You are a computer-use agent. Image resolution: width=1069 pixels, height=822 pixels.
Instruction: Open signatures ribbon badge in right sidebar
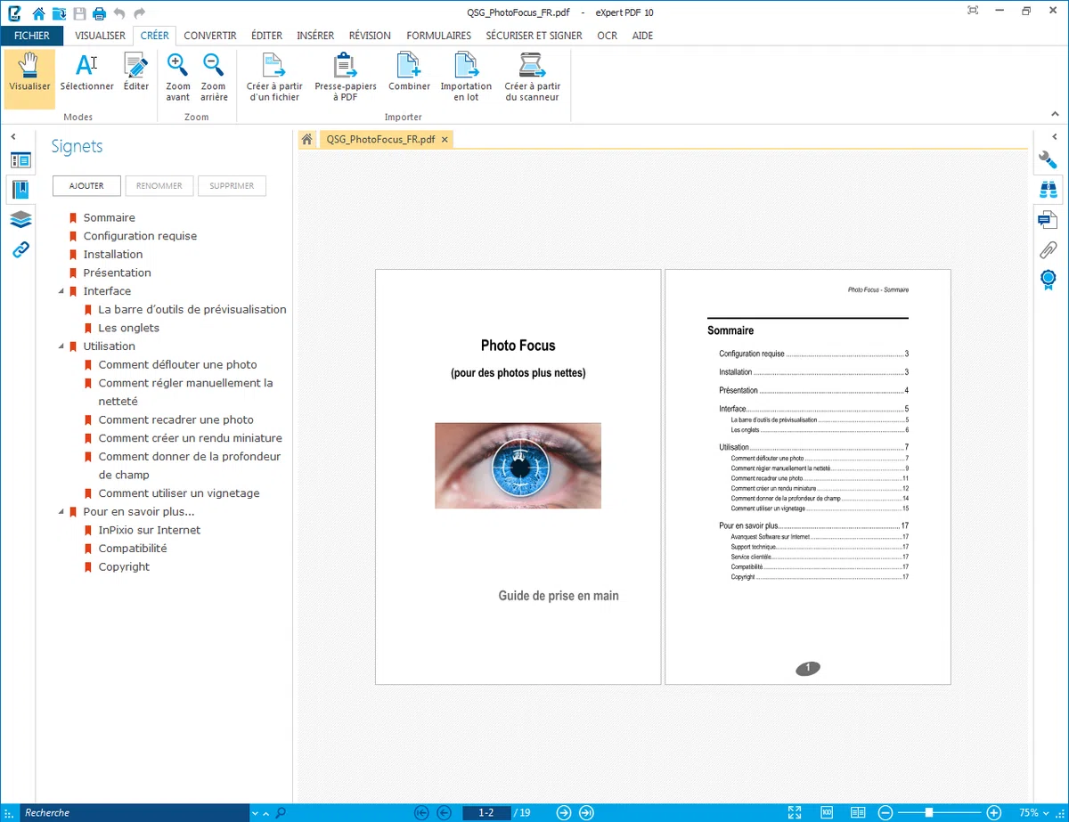tap(1049, 280)
